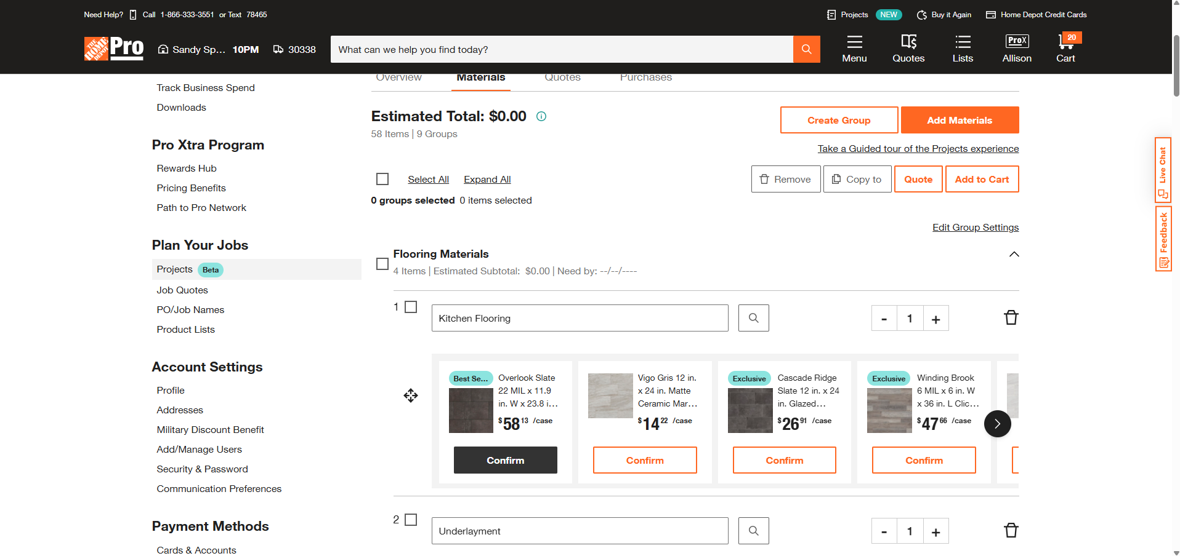Click Expand All groups link
The image size is (1180, 556).
[487, 180]
